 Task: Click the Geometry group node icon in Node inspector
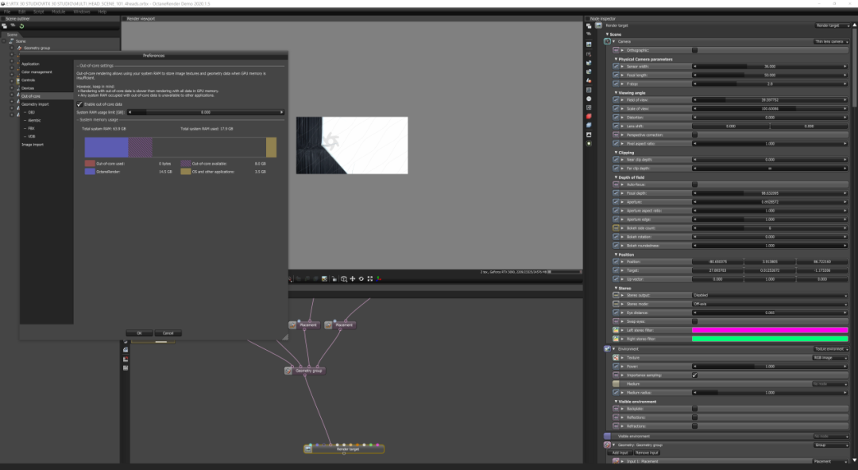click(608, 445)
